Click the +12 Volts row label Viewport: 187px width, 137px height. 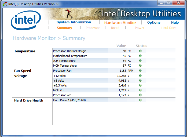(x=60, y=76)
